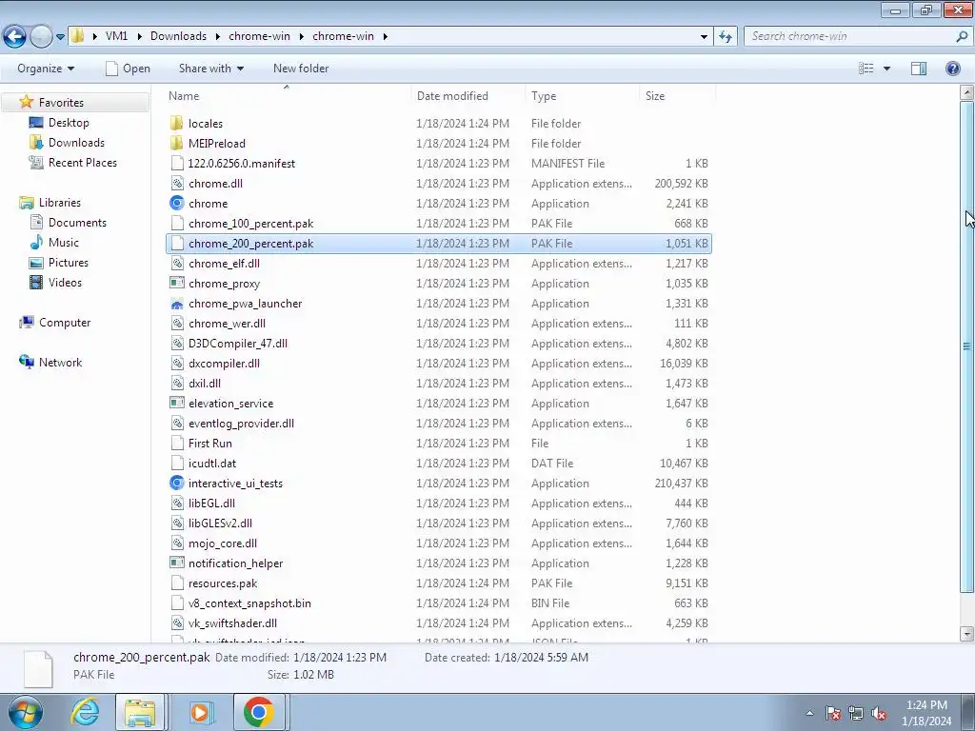Screen dimensions: 975x731
Task: Open the Windows Start button
Action: [x=26, y=712]
